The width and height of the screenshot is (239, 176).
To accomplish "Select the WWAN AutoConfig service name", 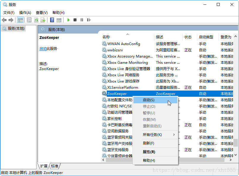I will (x=124, y=44).
